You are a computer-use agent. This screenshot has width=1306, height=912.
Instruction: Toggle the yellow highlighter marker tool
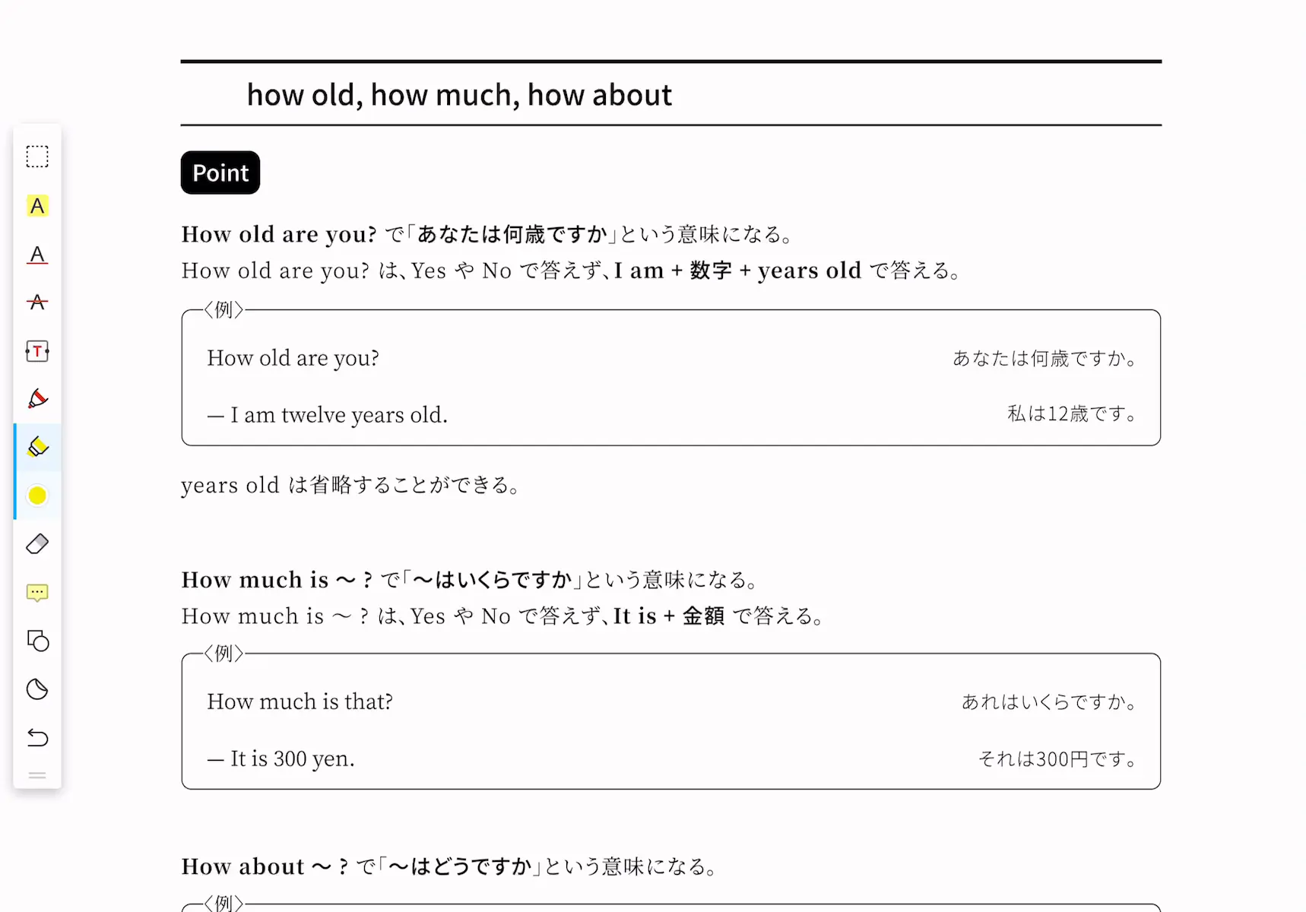37,447
